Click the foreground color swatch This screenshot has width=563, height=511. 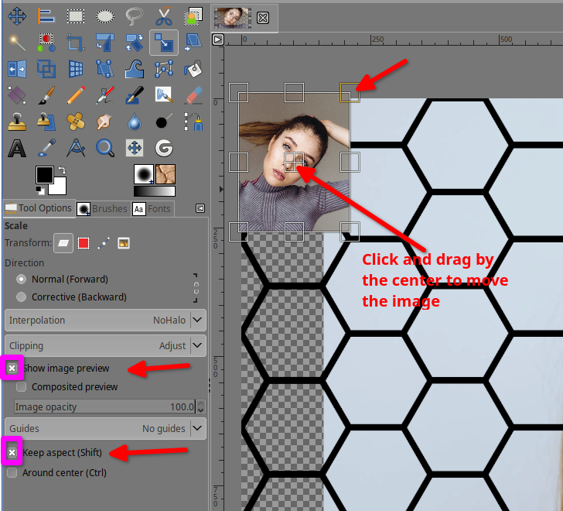pos(44,175)
